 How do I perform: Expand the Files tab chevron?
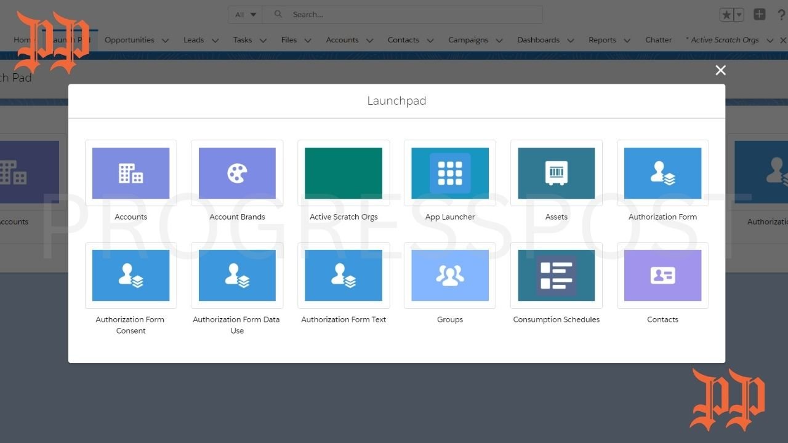point(308,41)
